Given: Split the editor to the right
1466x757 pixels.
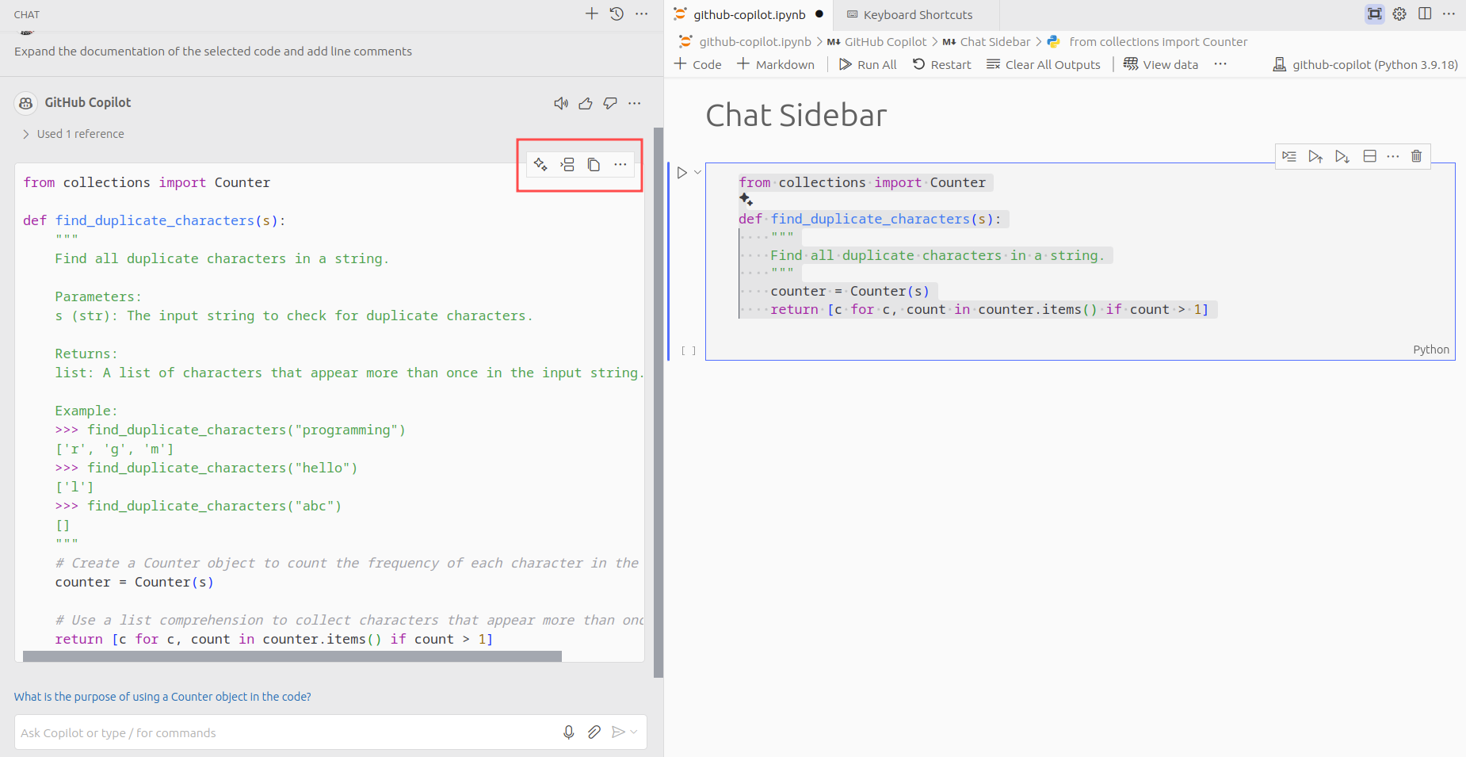Looking at the screenshot, I should tap(1425, 13).
